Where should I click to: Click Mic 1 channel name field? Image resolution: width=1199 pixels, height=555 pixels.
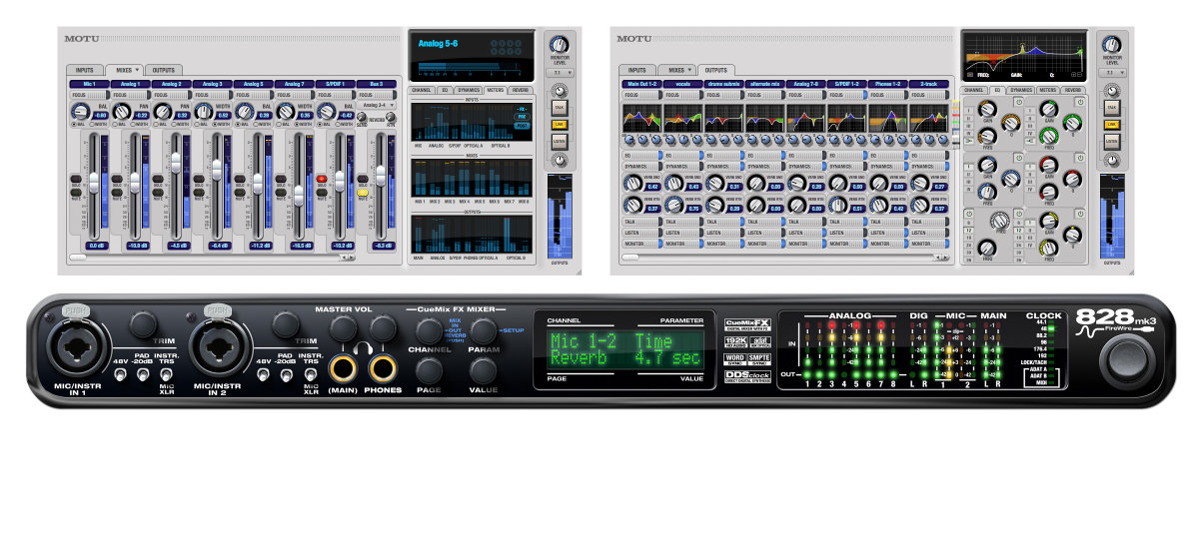click(89, 84)
